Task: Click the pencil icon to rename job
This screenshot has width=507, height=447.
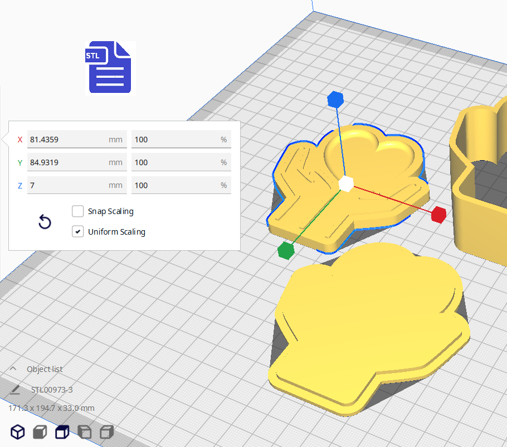Action: pyautogui.click(x=16, y=390)
